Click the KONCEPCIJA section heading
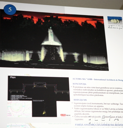This screenshot has height=128, width=123. point(80,84)
